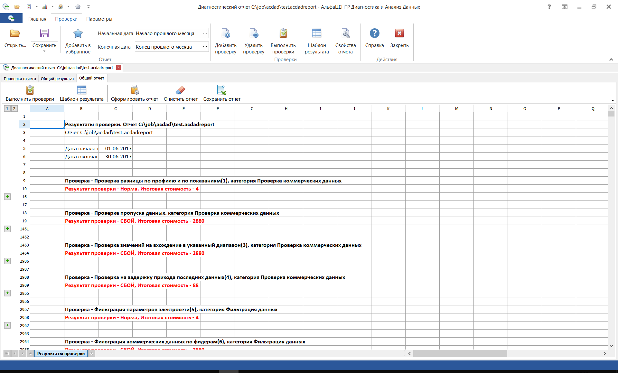The width and height of the screenshot is (618, 373).
Task: Open the Конечная дата dropdown
Action: [x=205, y=47]
